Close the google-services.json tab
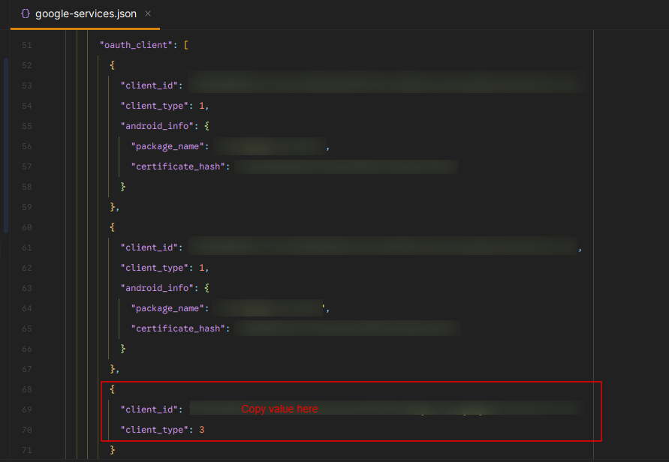The width and height of the screenshot is (669, 462). click(147, 14)
